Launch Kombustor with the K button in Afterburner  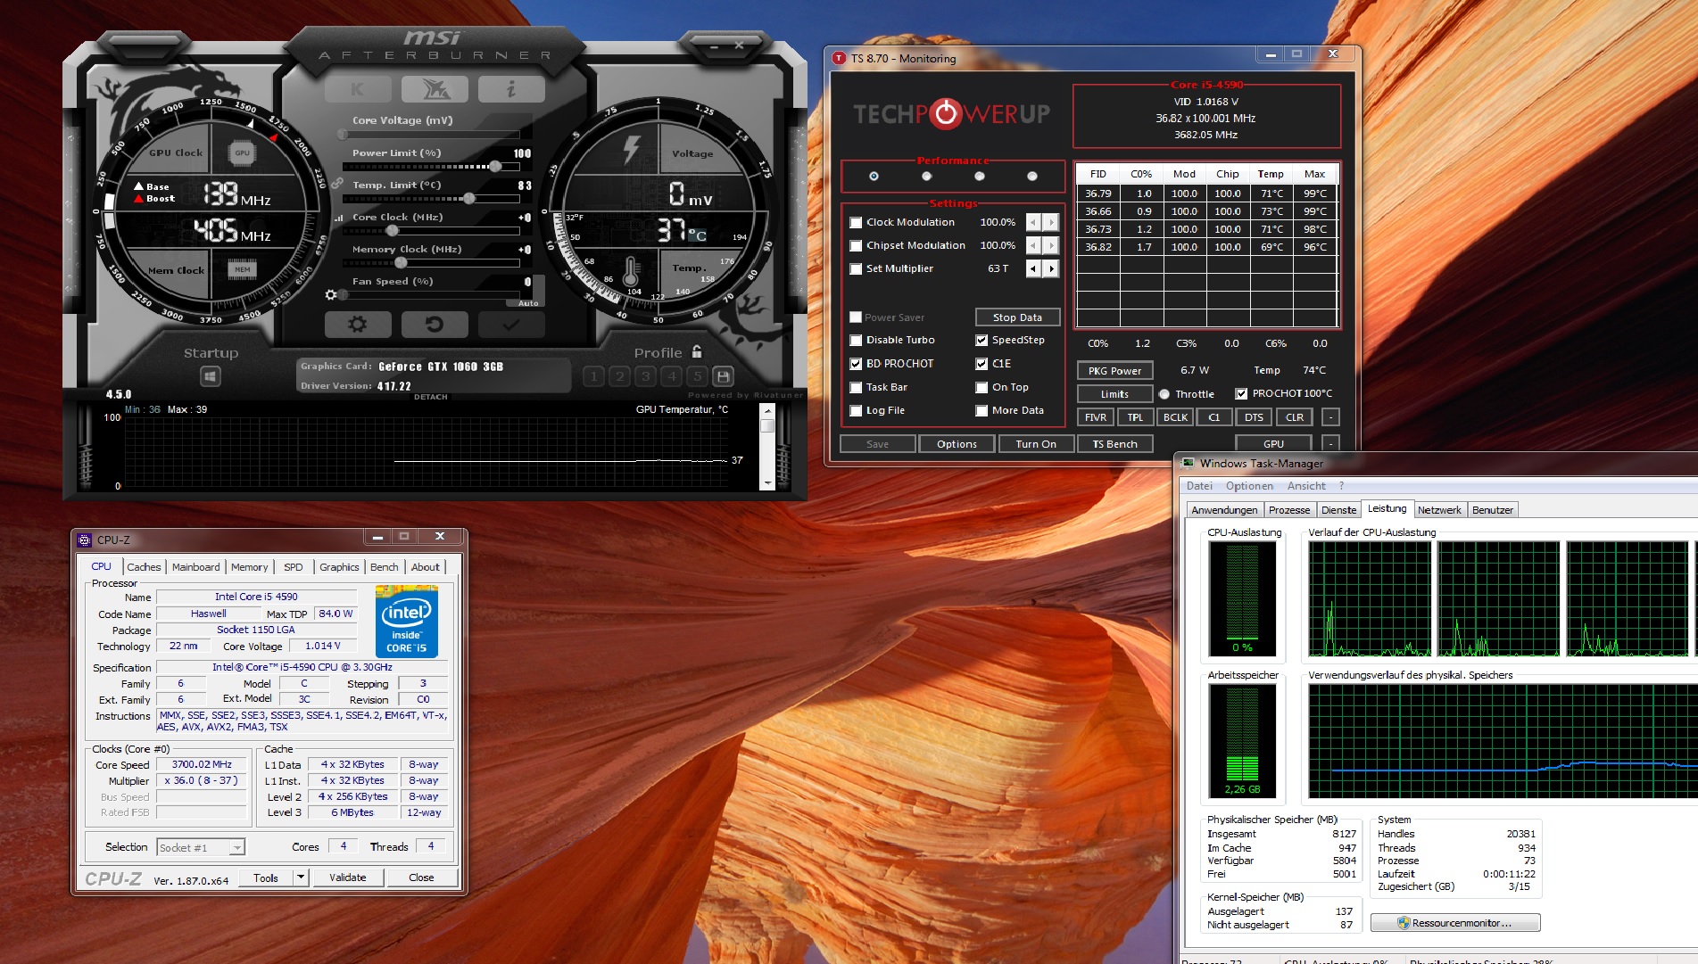coord(358,89)
